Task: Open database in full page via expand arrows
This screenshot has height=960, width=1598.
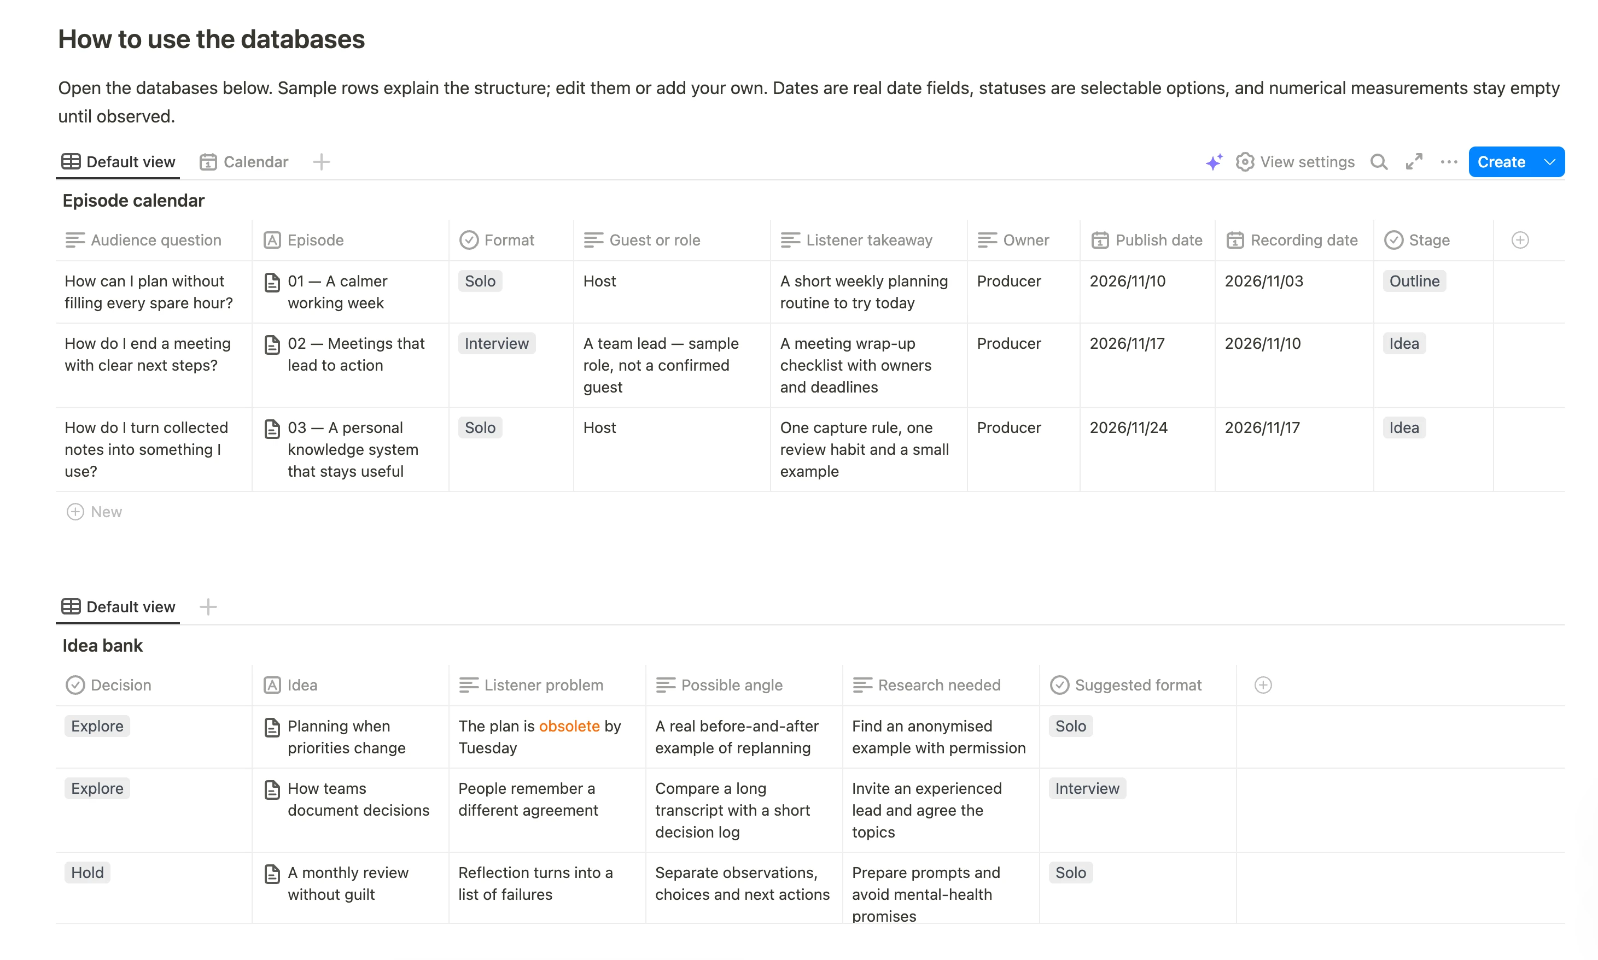Action: 1414,162
